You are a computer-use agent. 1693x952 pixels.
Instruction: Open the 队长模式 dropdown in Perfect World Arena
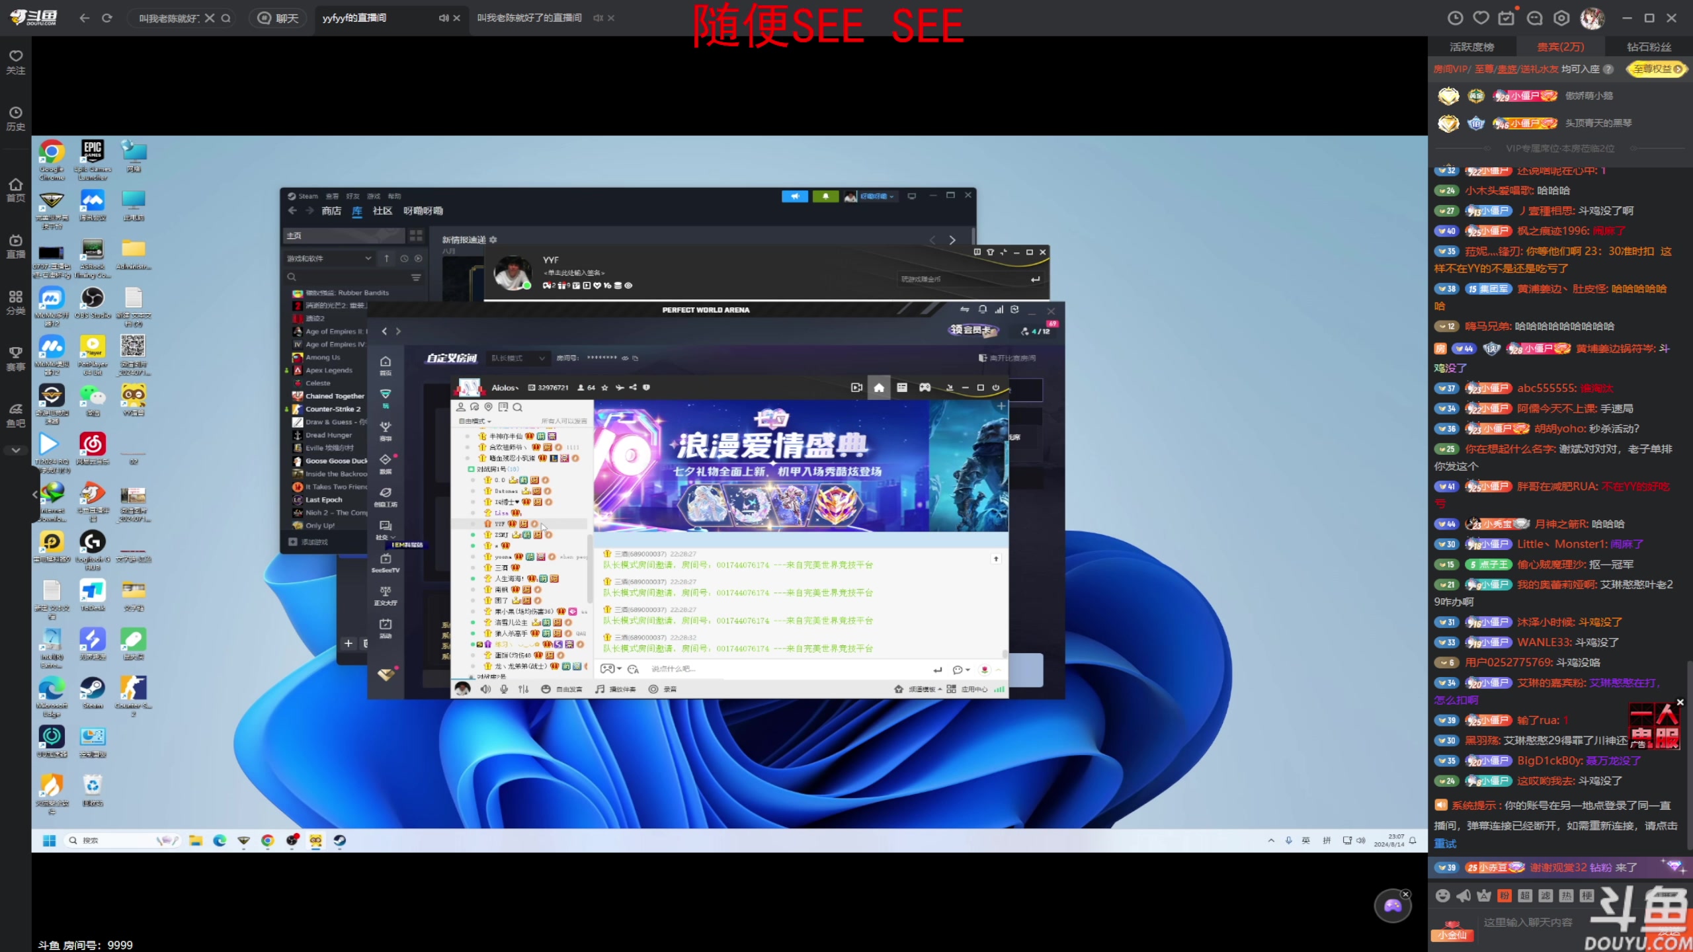click(517, 358)
